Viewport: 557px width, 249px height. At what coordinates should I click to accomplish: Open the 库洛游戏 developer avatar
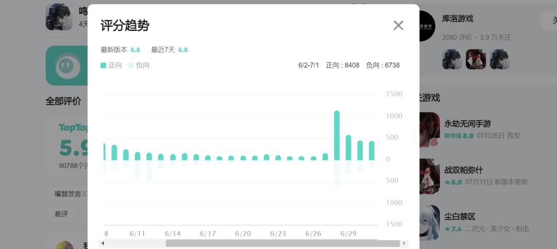[x=427, y=26]
